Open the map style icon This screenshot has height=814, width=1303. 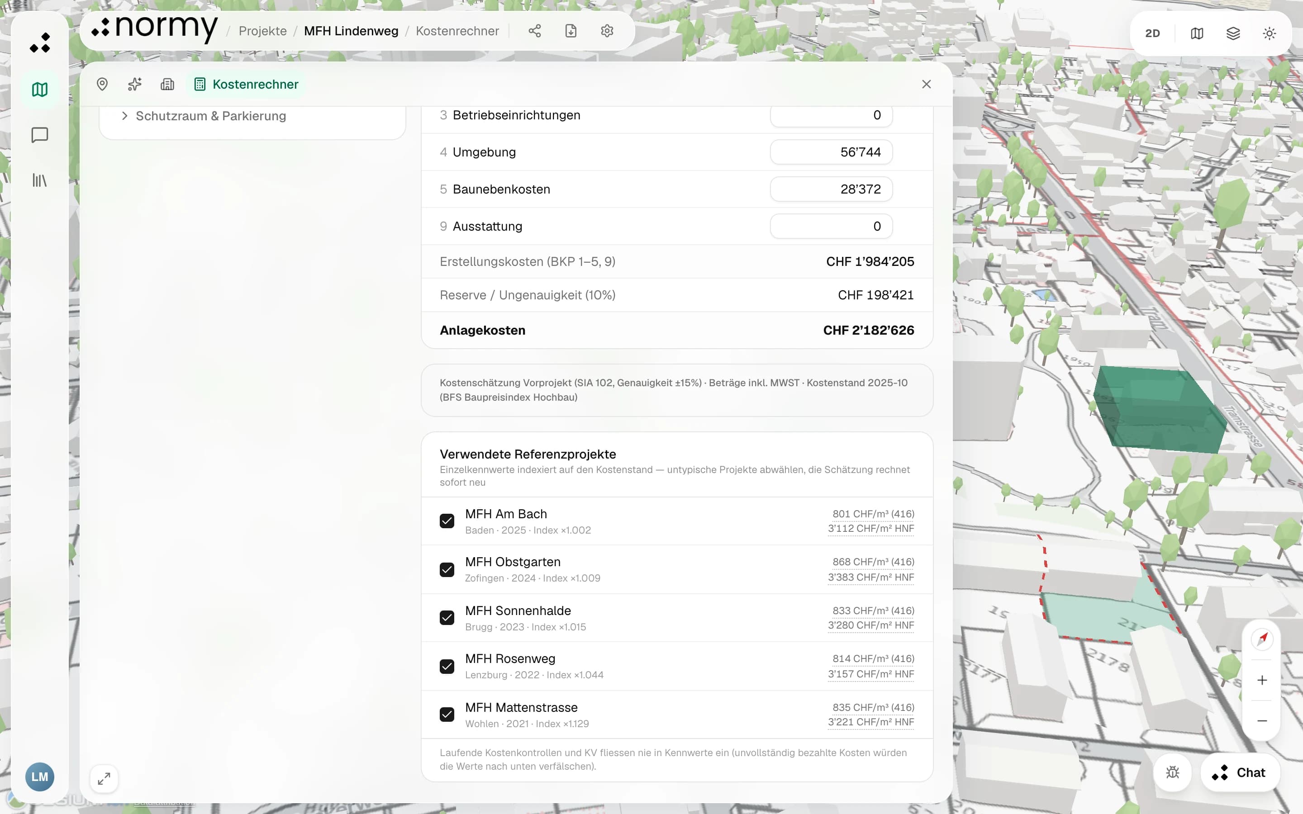[x=1196, y=33]
